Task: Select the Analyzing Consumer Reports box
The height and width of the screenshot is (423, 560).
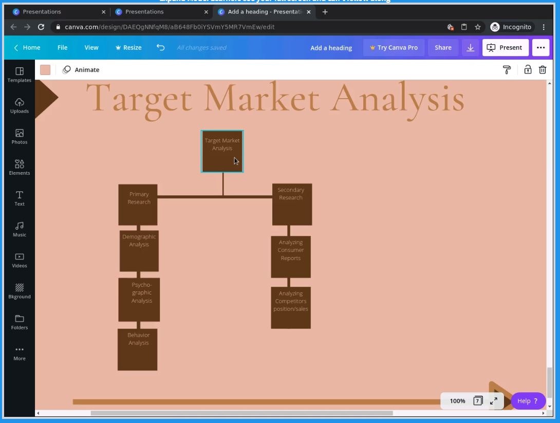Action: coord(291,256)
